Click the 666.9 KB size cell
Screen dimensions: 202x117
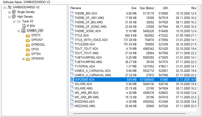coord(131,35)
